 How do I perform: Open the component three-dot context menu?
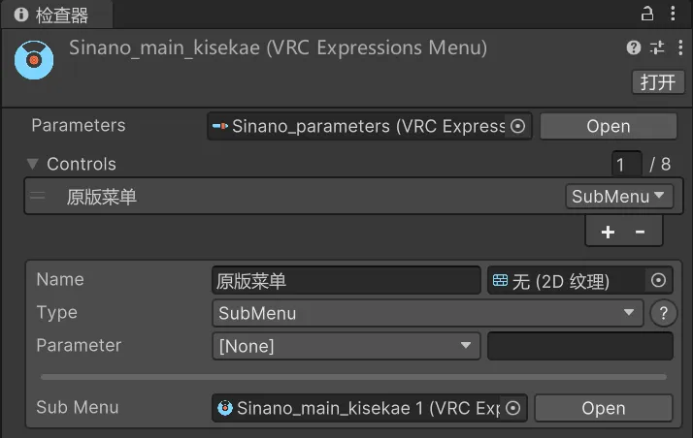click(680, 47)
